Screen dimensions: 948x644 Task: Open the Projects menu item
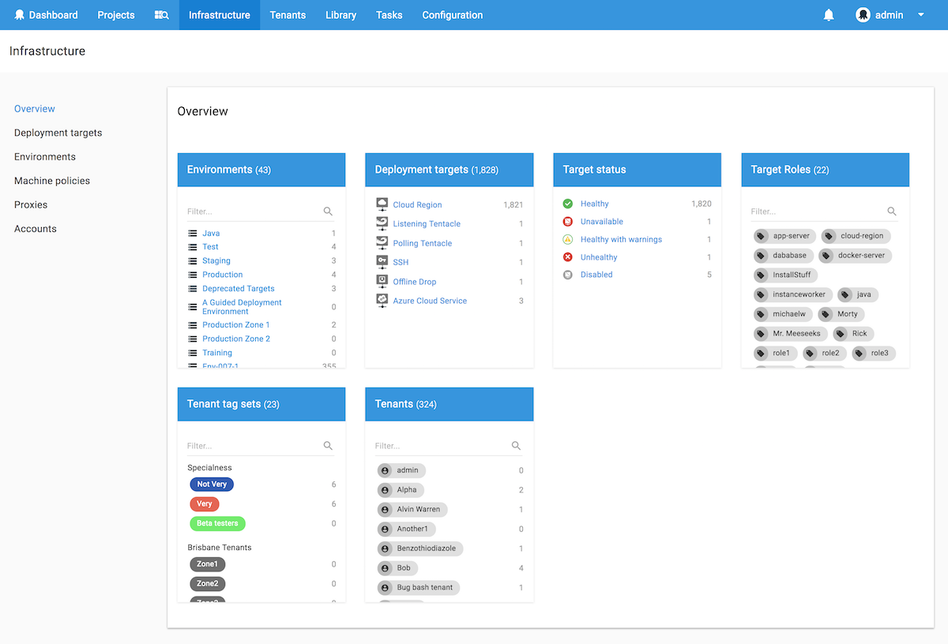(115, 14)
